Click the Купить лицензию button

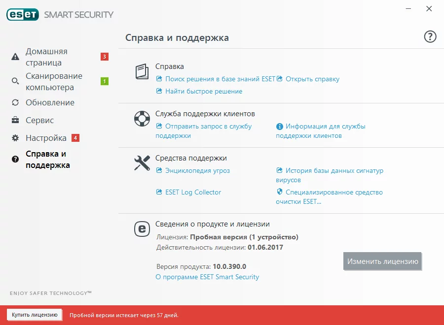click(x=35, y=315)
